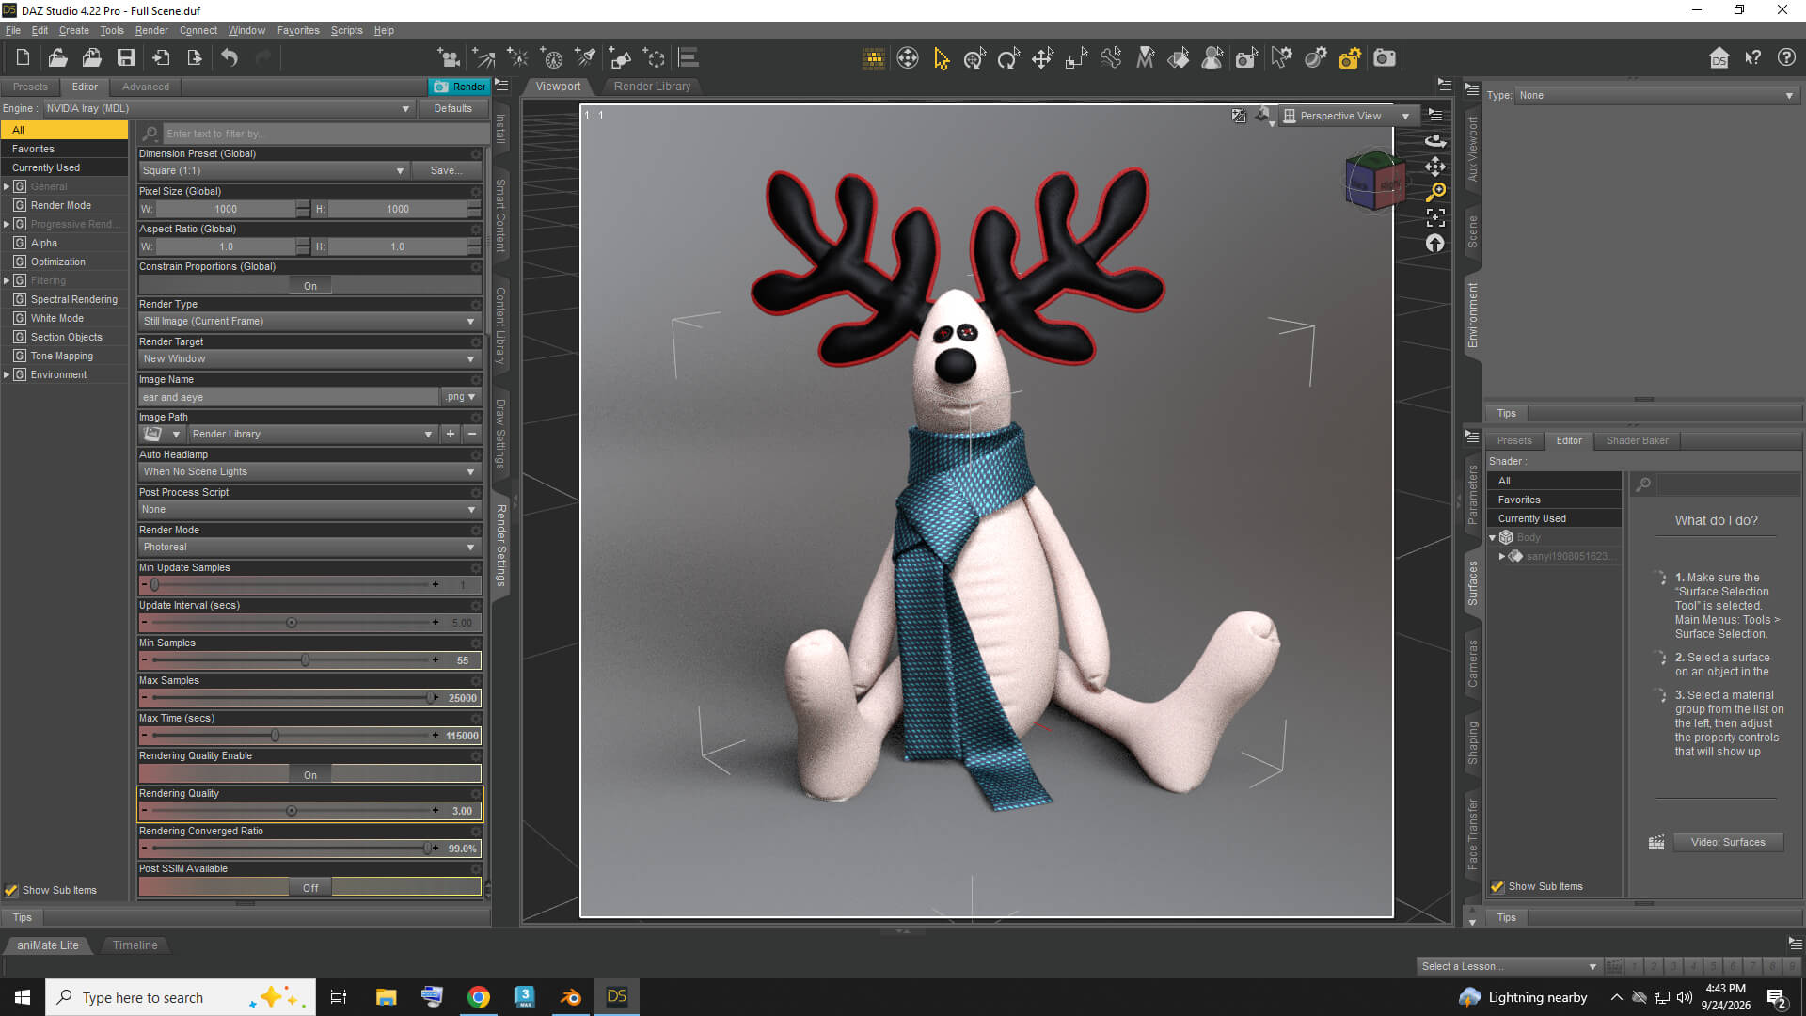This screenshot has width=1806, height=1016.
Task: Open the Create menu
Action: click(x=74, y=30)
